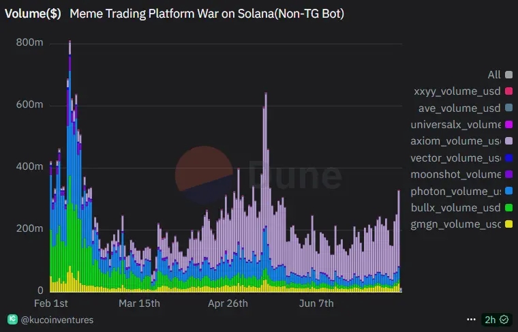Click the tall May spike bar near 640m
The width and height of the screenshot is (518, 332).
tap(266, 192)
